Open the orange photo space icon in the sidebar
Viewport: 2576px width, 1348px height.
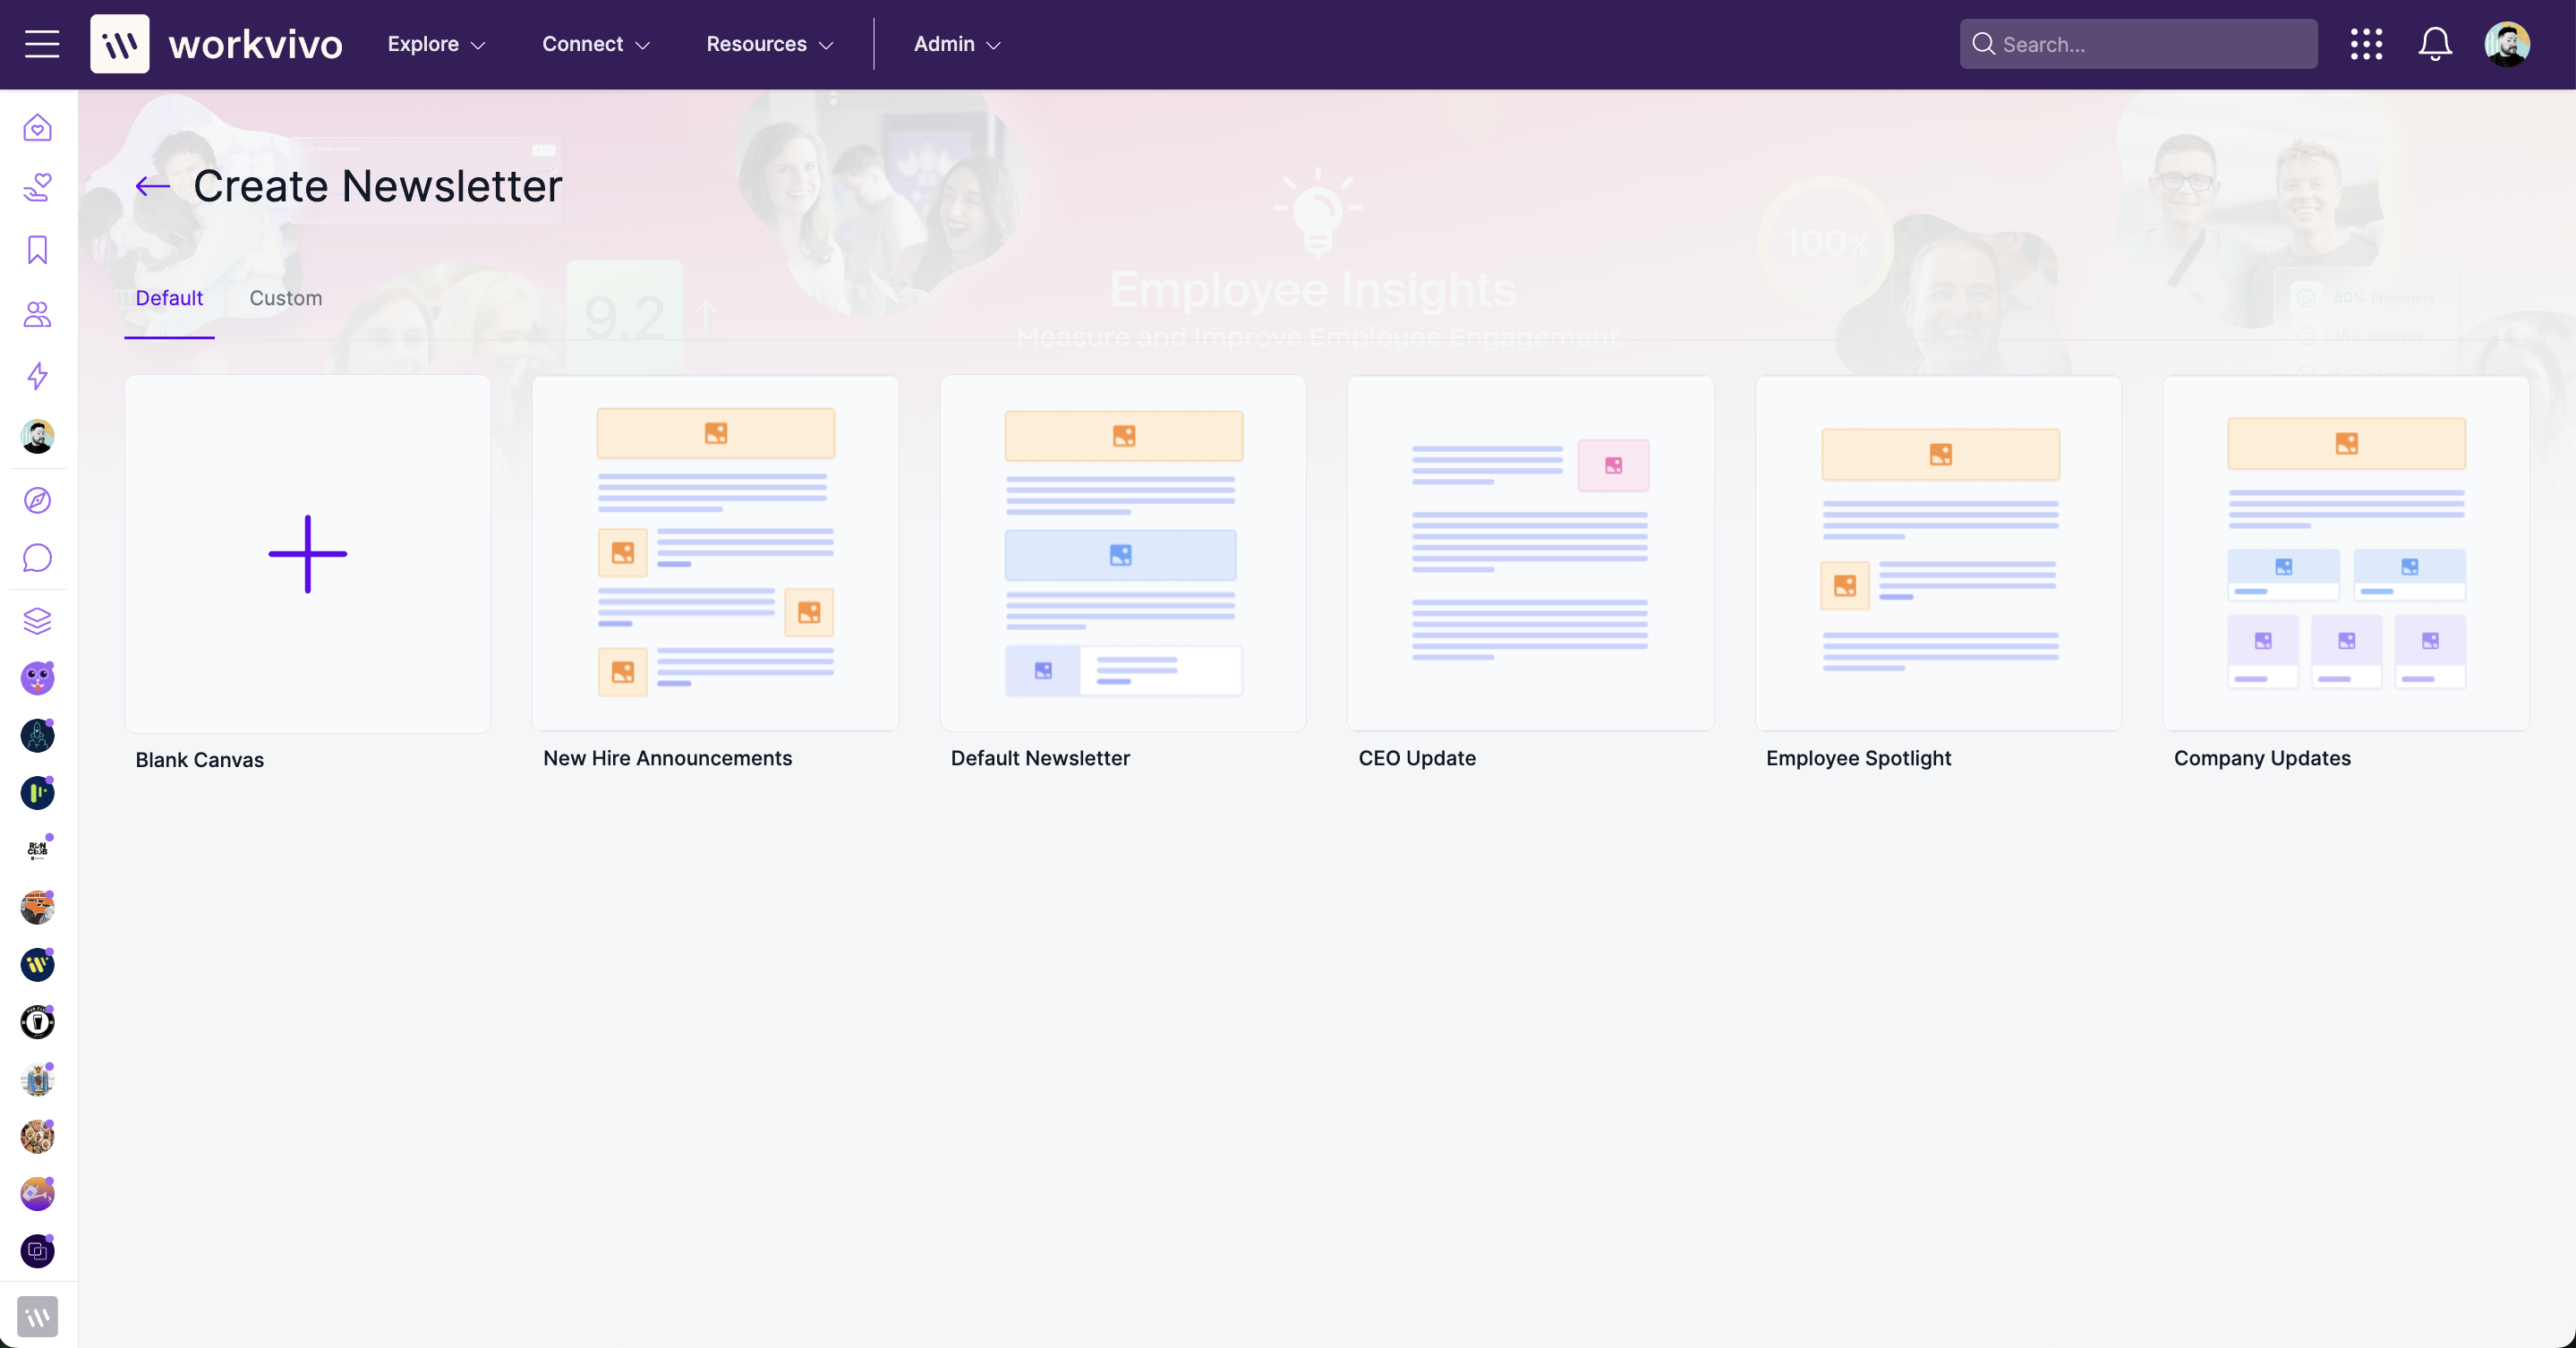click(37, 908)
